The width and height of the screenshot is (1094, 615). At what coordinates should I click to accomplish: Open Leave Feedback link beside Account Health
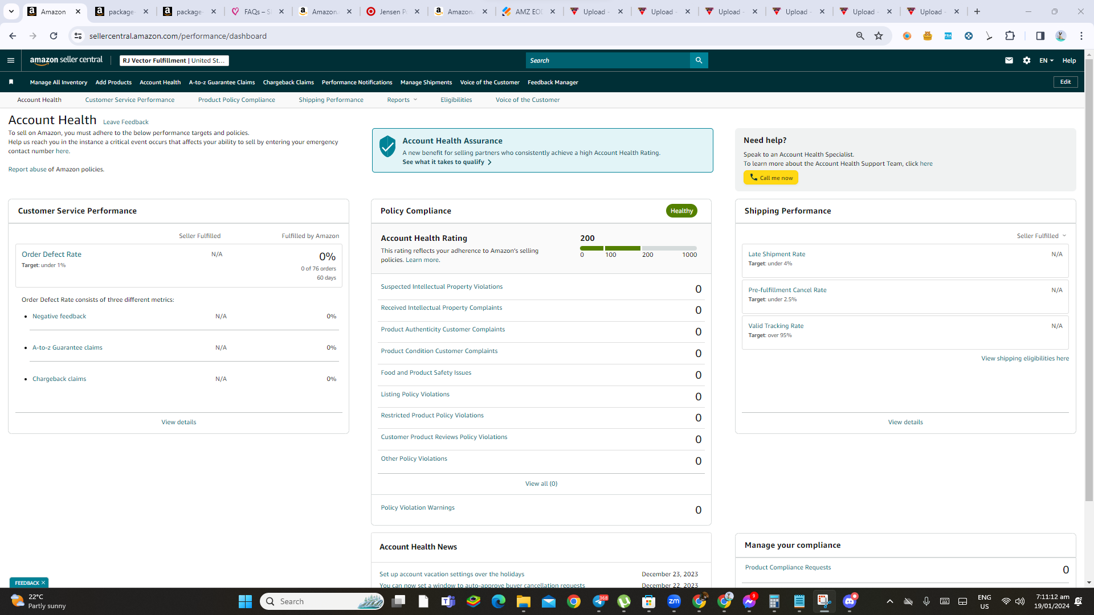pyautogui.click(x=125, y=122)
